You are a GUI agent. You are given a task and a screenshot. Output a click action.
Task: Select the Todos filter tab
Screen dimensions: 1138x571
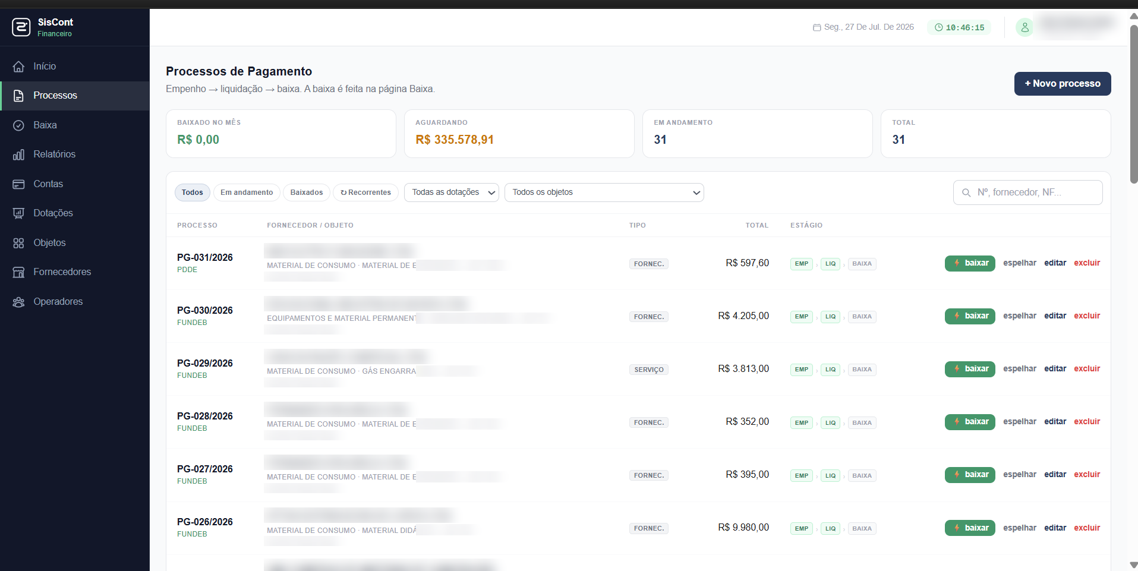pos(193,193)
